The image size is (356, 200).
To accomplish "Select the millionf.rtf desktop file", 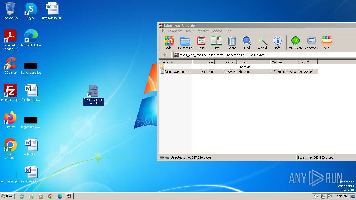I will pos(31,147).
